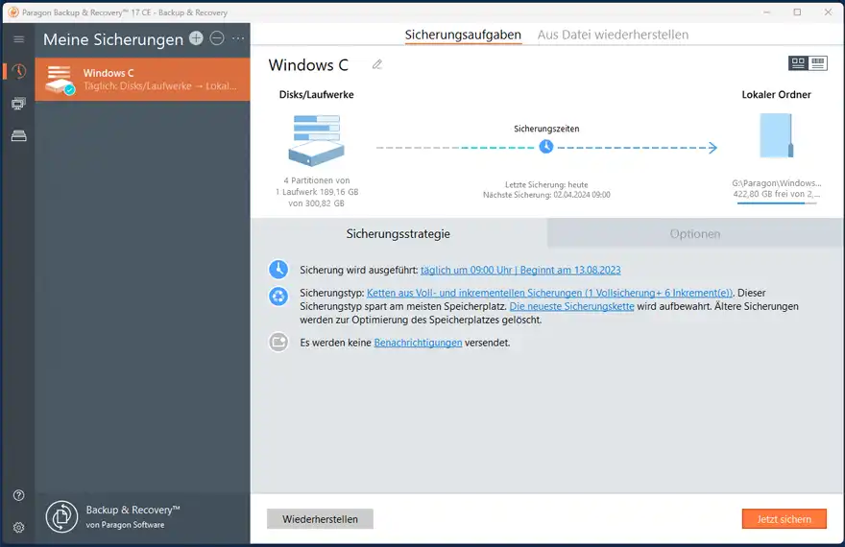Open the computer view icon in sidebar
Image resolution: width=845 pixels, height=547 pixels.
(x=19, y=104)
